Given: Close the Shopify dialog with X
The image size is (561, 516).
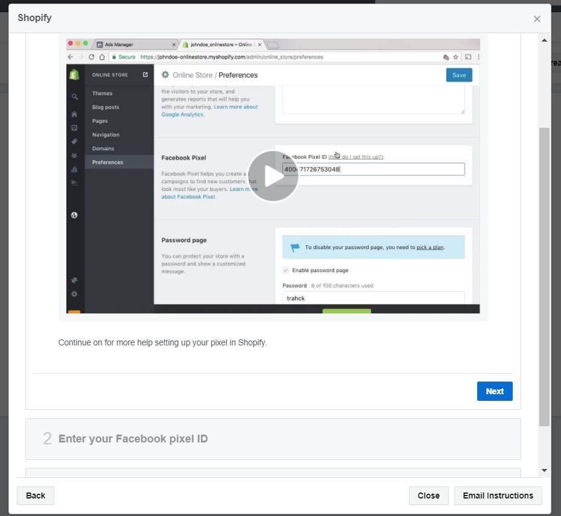Looking at the screenshot, I should 537,19.
